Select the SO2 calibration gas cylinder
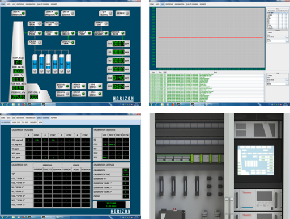290x219 pixels. click(x=48, y=64)
